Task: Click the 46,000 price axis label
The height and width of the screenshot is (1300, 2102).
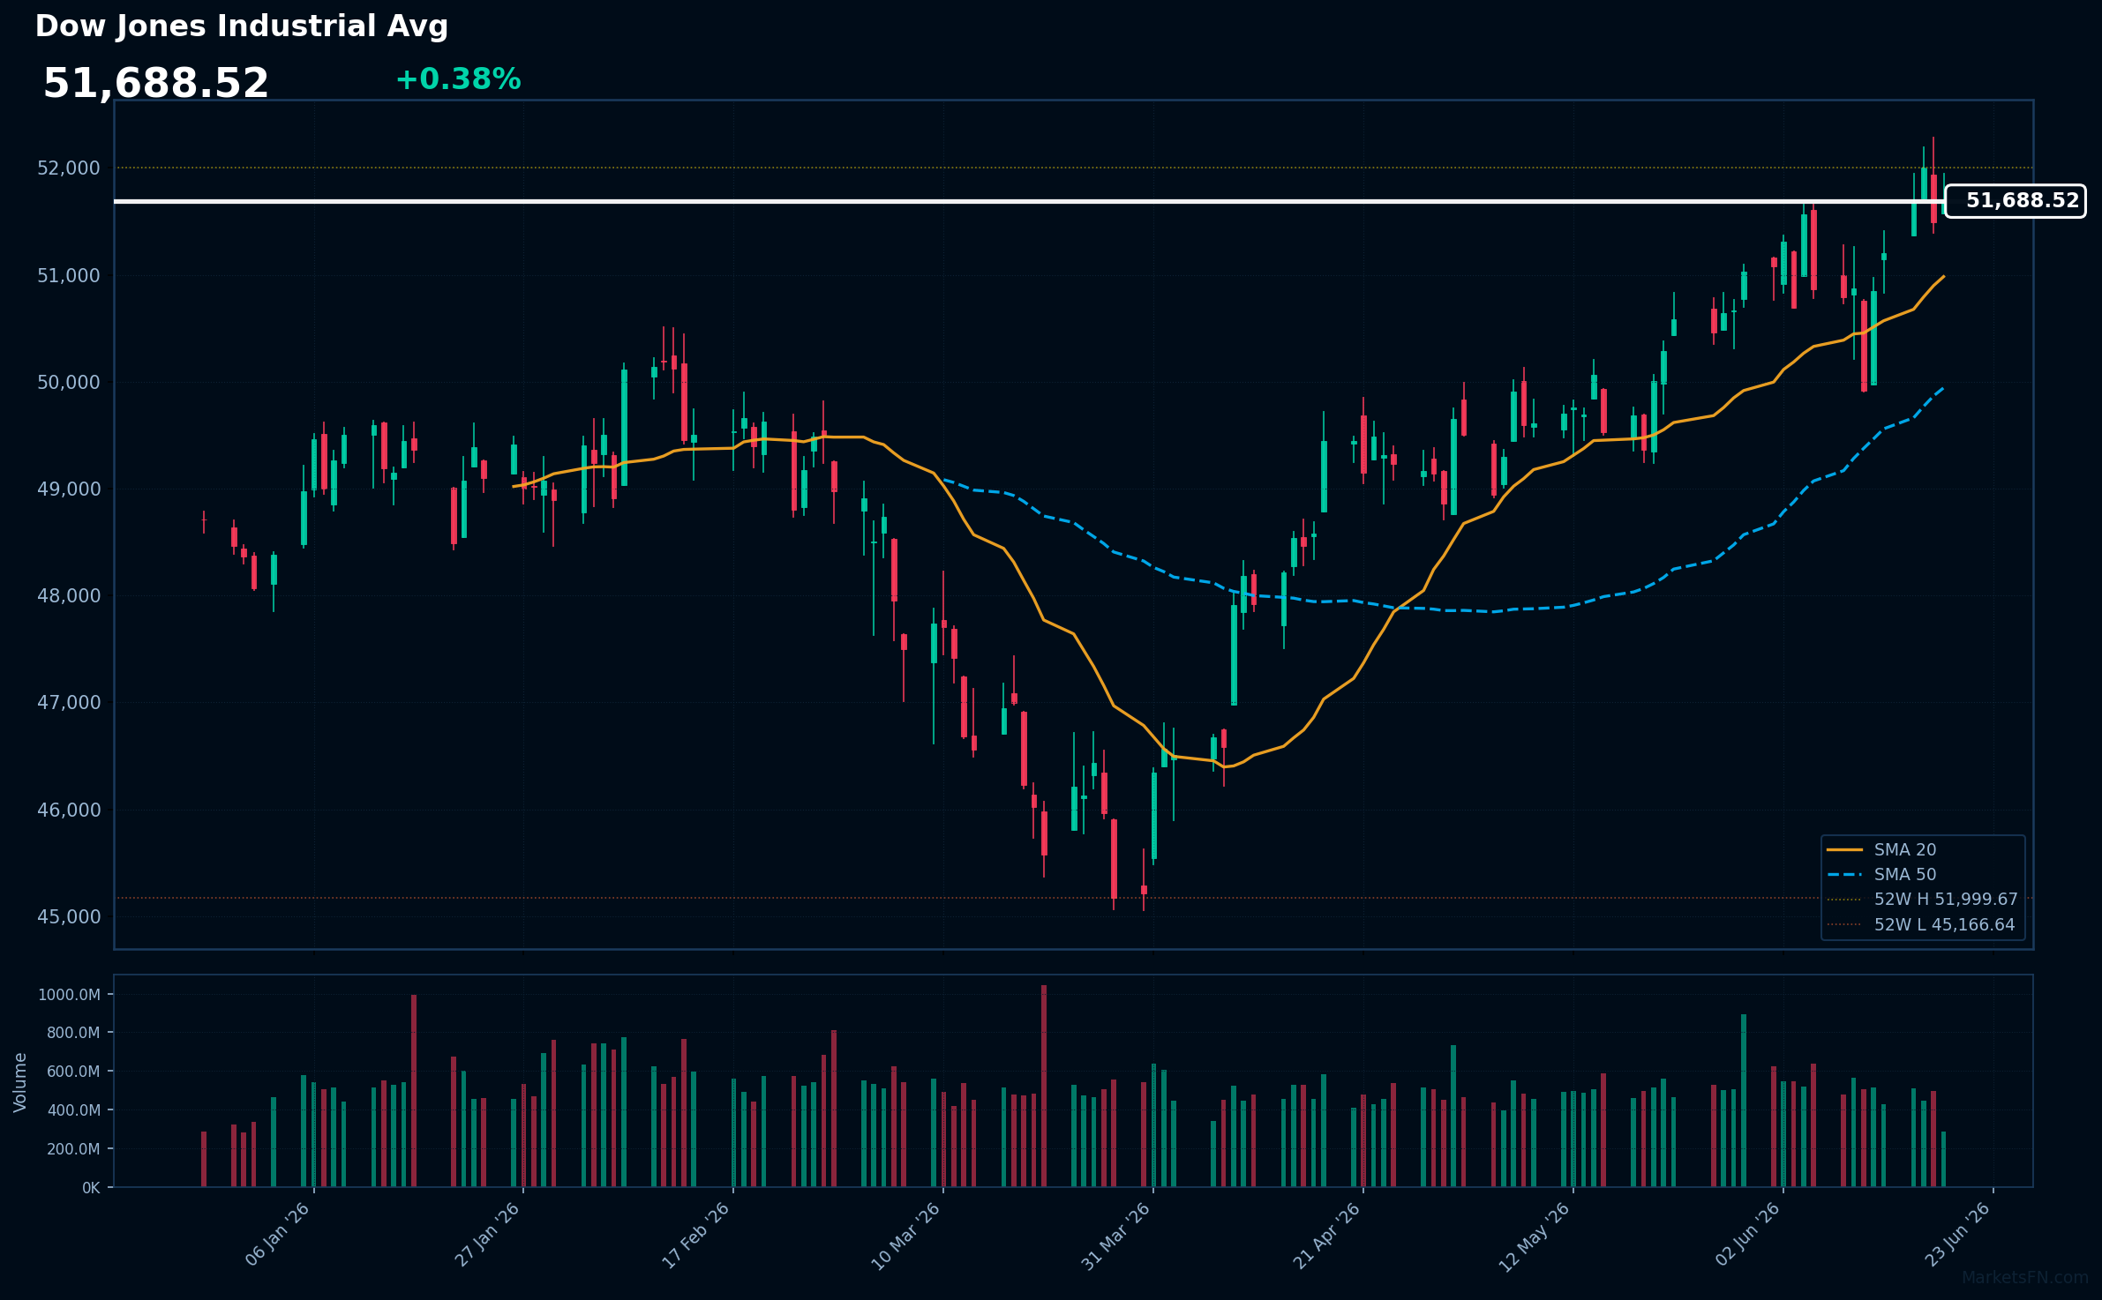Action: point(69,811)
